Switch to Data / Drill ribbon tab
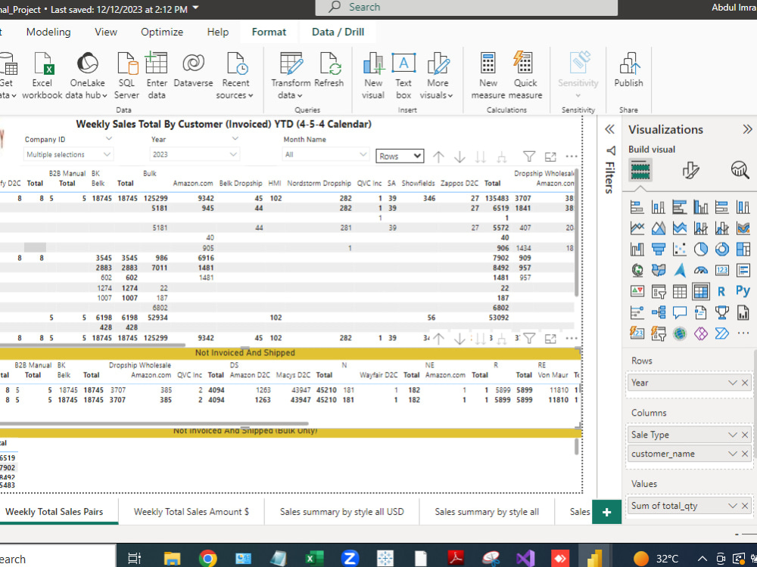This screenshot has width=757, height=567. tap(338, 32)
